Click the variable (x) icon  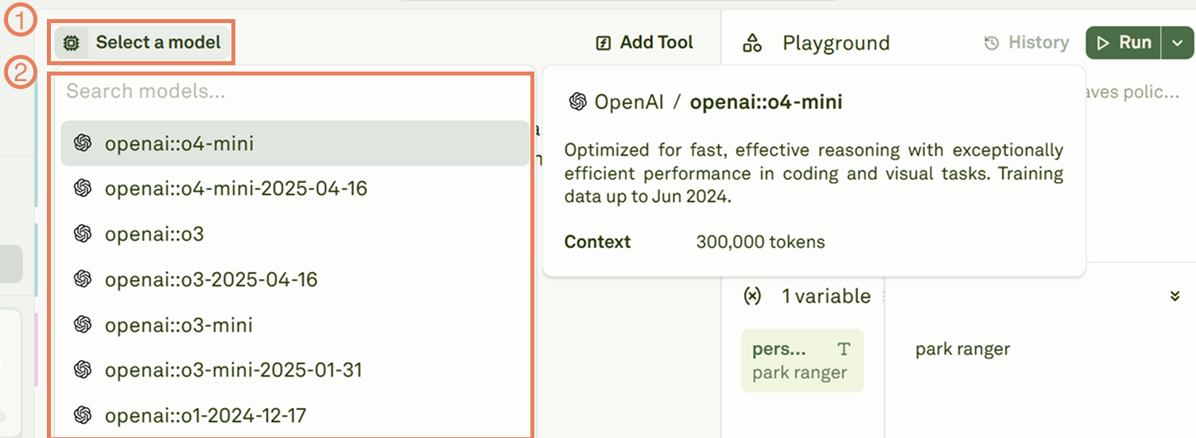pos(751,297)
